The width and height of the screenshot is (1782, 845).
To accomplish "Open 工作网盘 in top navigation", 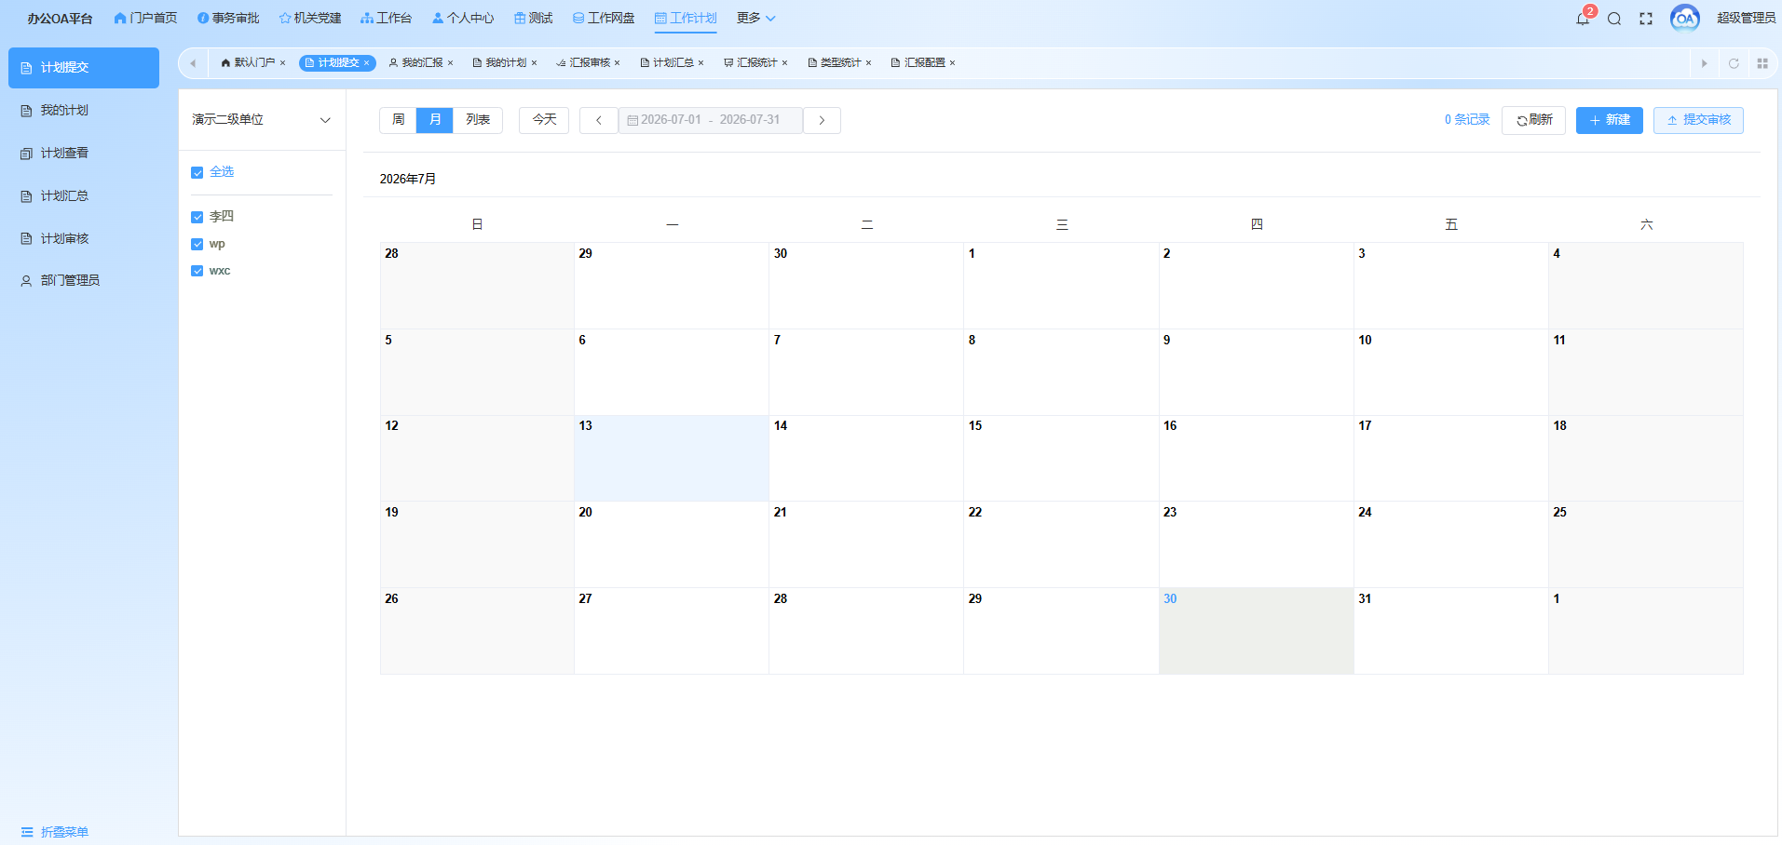I will (x=604, y=18).
